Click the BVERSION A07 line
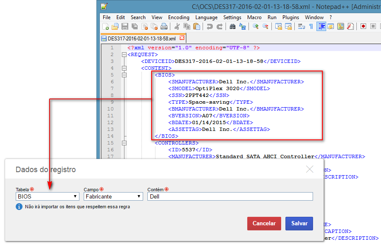The width and height of the screenshot is (381, 244). (209, 116)
